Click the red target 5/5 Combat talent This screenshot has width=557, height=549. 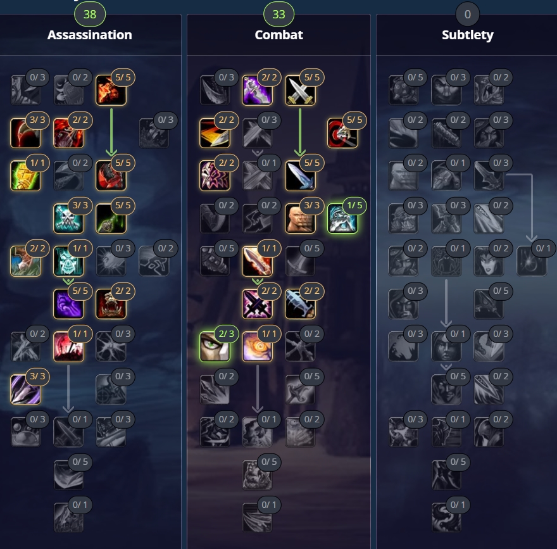[x=342, y=133]
